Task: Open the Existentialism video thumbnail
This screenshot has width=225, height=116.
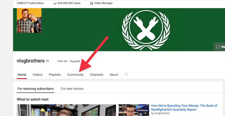Action: pyautogui.click(x=134, y=110)
